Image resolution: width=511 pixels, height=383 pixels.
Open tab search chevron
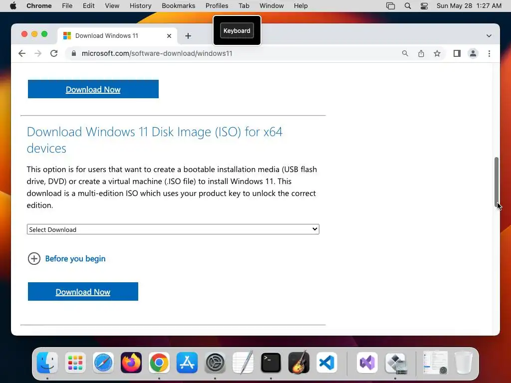[x=489, y=36]
